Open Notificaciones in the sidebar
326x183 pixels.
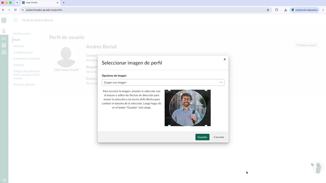22,34
